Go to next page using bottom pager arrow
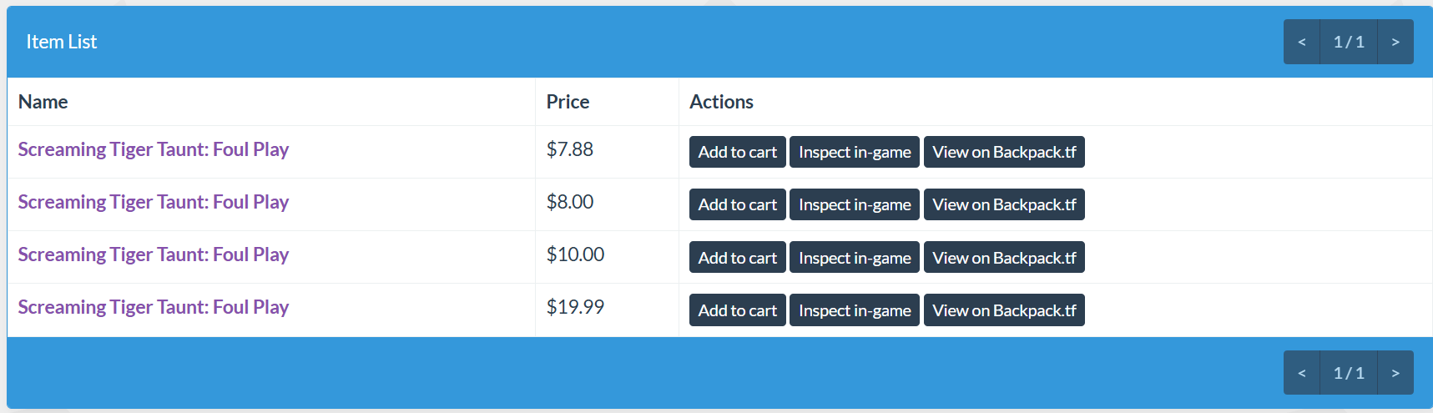Viewport: 1433px width, 413px height. pos(1395,373)
